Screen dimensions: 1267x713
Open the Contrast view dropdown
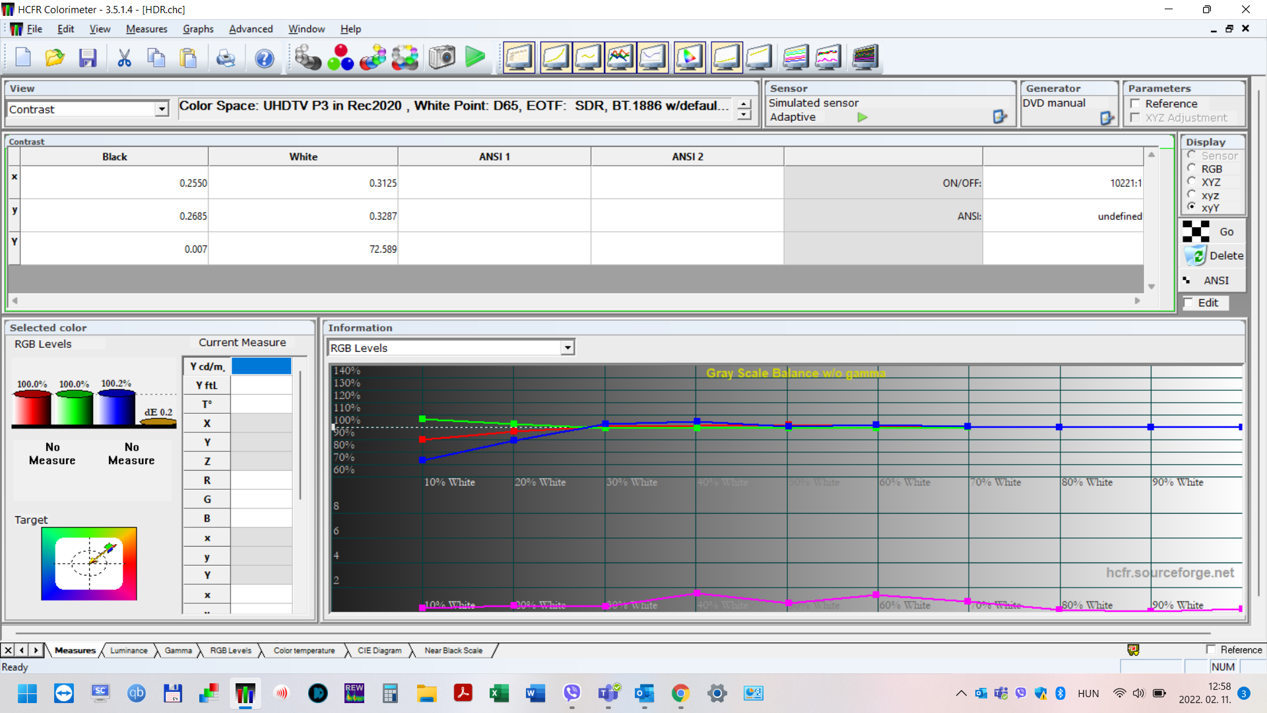point(161,109)
